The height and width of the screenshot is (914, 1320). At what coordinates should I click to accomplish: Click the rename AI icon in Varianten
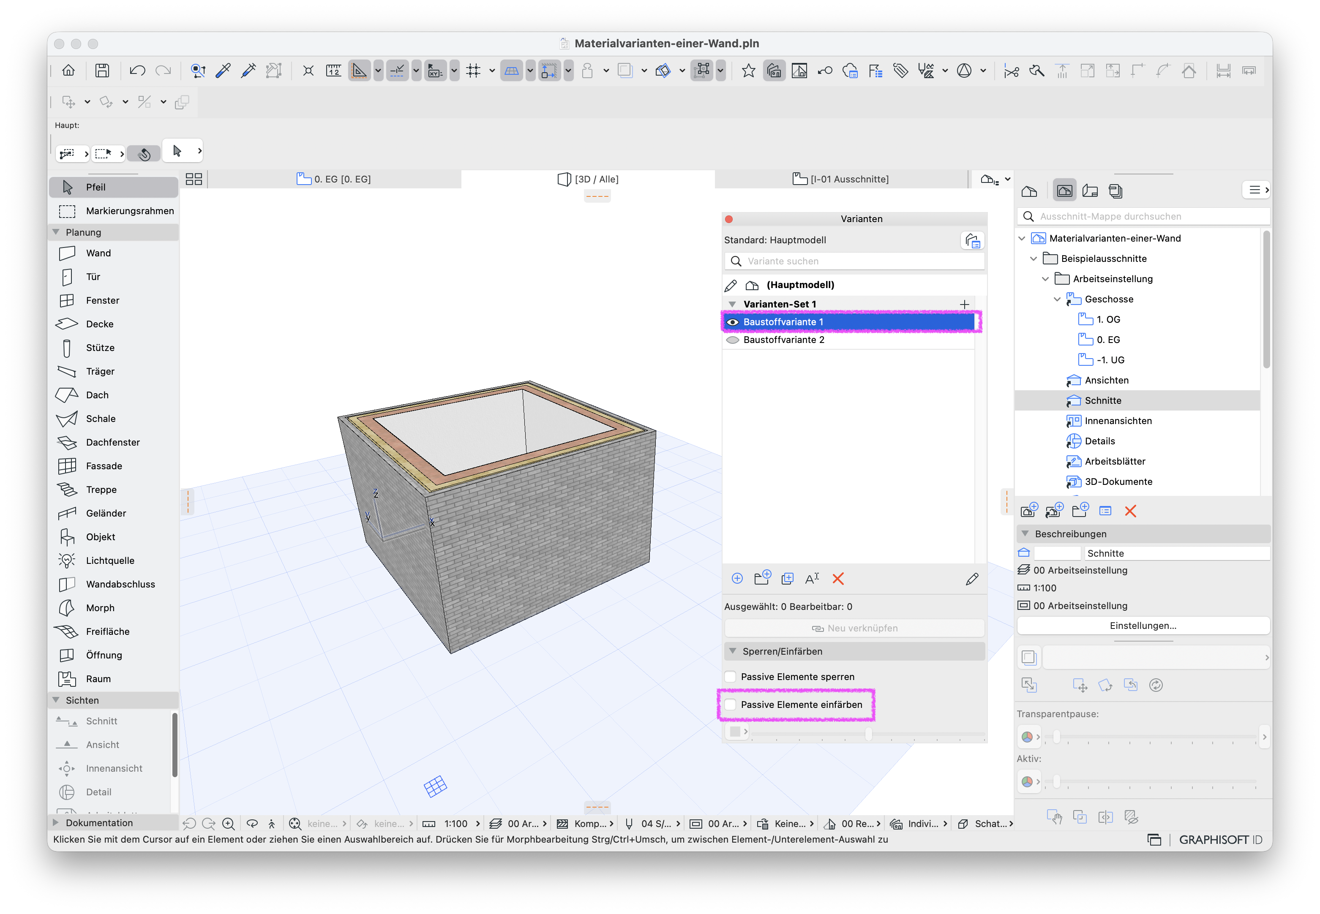(813, 579)
